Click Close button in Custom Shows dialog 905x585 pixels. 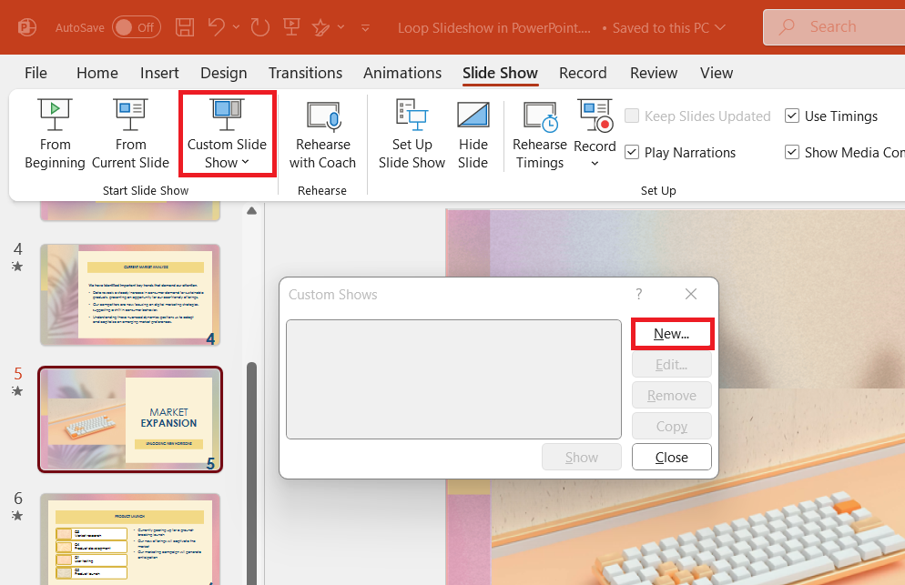pyautogui.click(x=672, y=458)
